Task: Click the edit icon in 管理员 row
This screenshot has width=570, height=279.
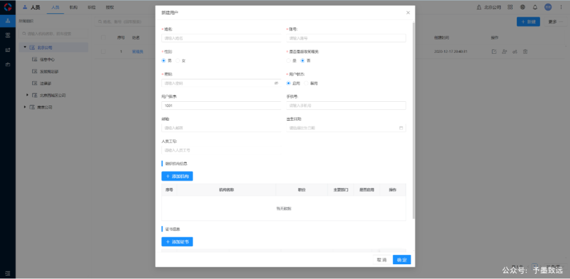Action: tap(494, 52)
